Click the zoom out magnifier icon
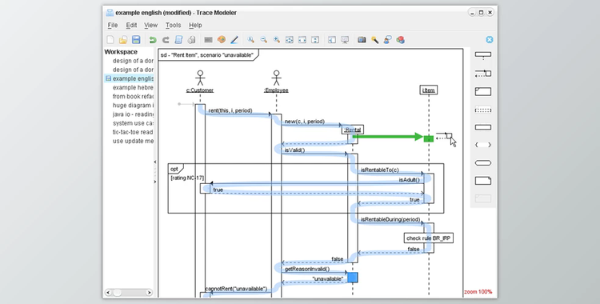This screenshot has width=600, height=304. 264,40
